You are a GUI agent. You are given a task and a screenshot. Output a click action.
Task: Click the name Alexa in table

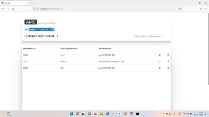63,61
